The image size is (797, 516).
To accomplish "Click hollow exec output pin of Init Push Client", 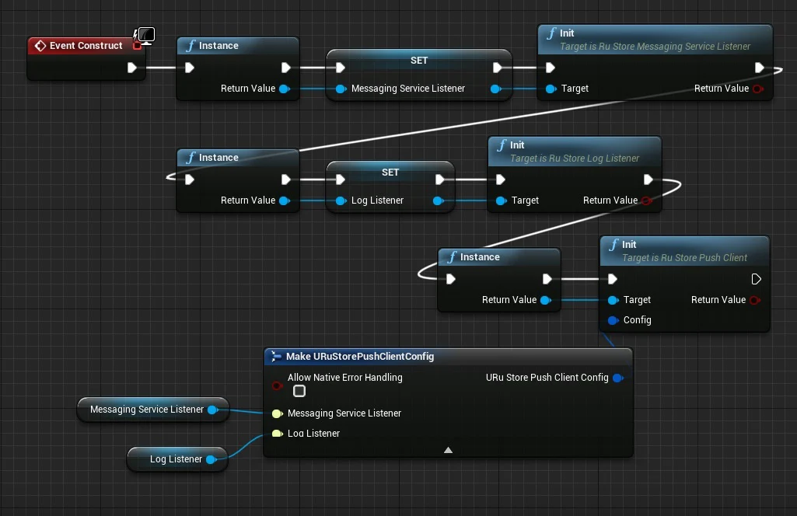I will coord(756,279).
